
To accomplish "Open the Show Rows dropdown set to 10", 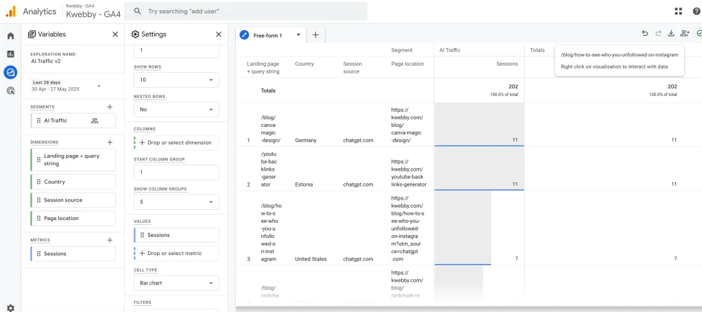I will (x=176, y=80).
